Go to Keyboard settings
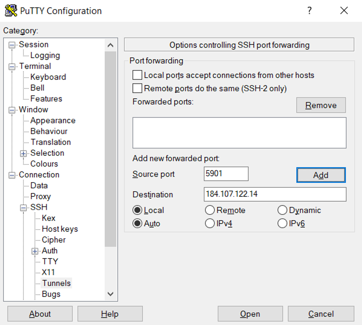Screen dimensions: 362x325 pos(48,77)
